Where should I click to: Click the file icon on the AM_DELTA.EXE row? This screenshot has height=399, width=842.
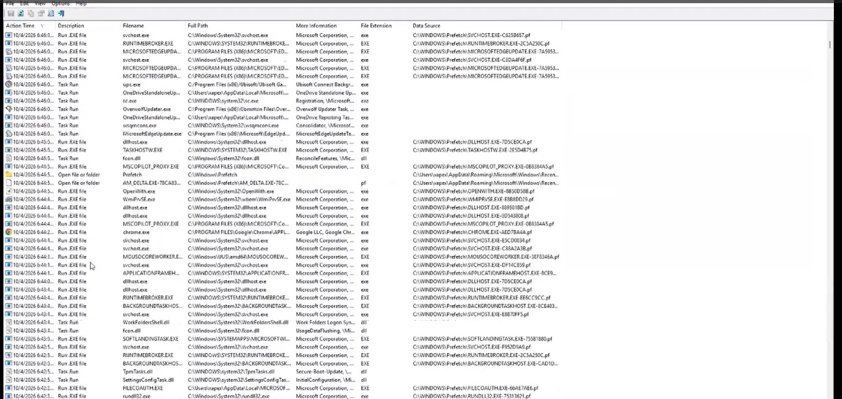9,183
